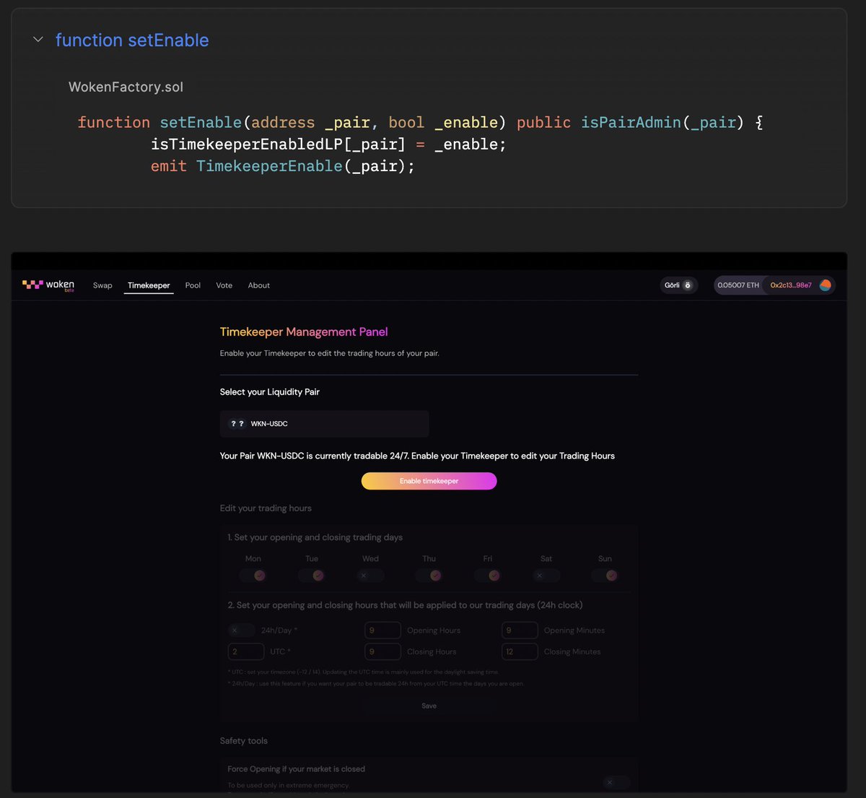This screenshot has height=798, width=866.
Task: Open the Timekeeper tab
Action: click(x=149, y=285)
